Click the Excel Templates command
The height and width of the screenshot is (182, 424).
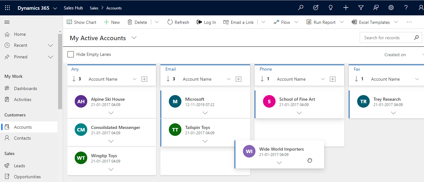[371, 22]
